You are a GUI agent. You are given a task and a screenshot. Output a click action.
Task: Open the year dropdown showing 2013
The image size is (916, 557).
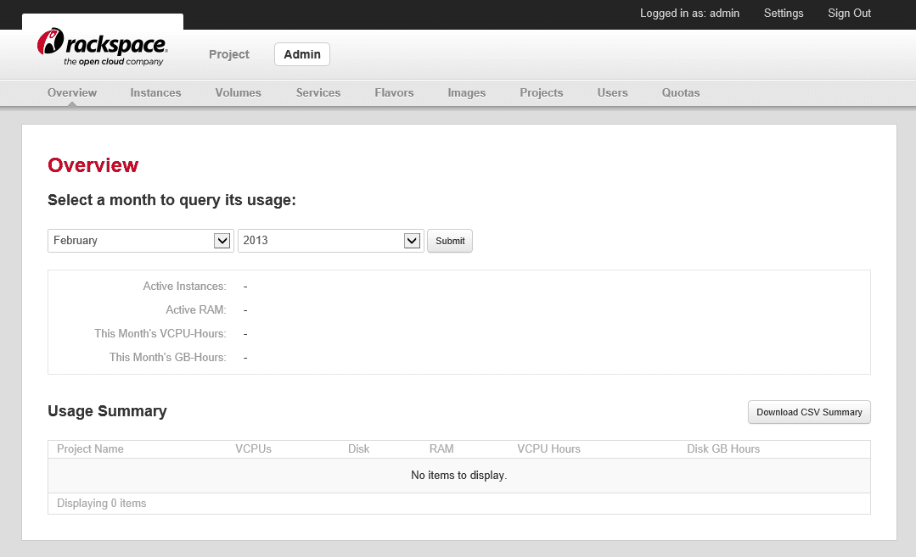click(x=330, y=241)
